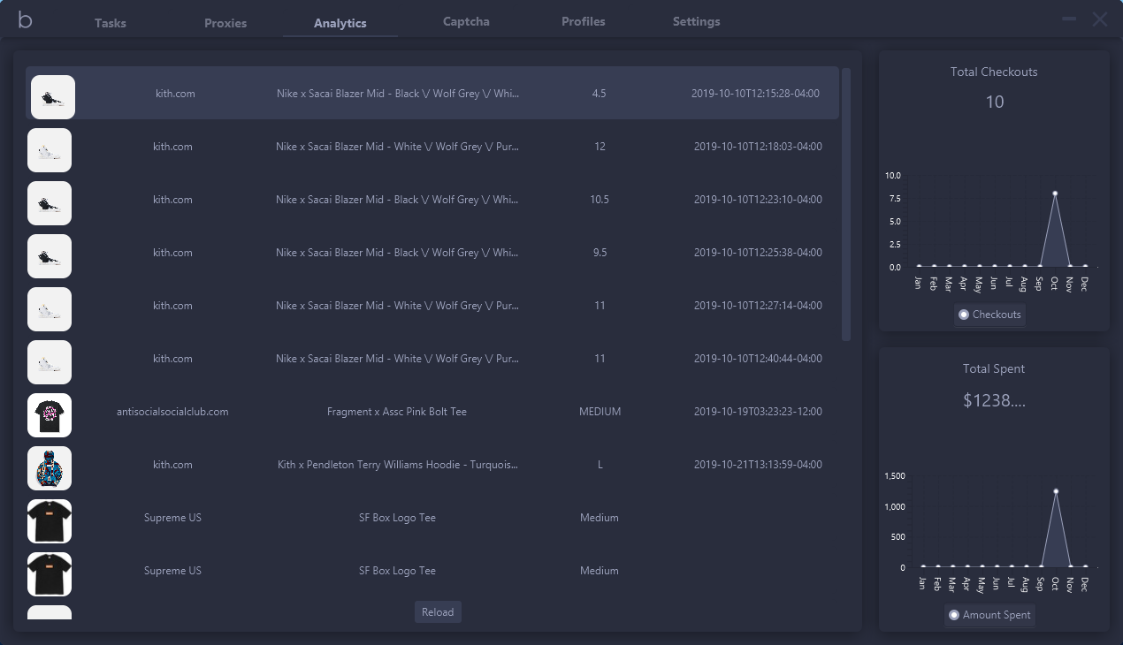Select kith.com in the Pendleton hoodie row

[x=172, y=465]
